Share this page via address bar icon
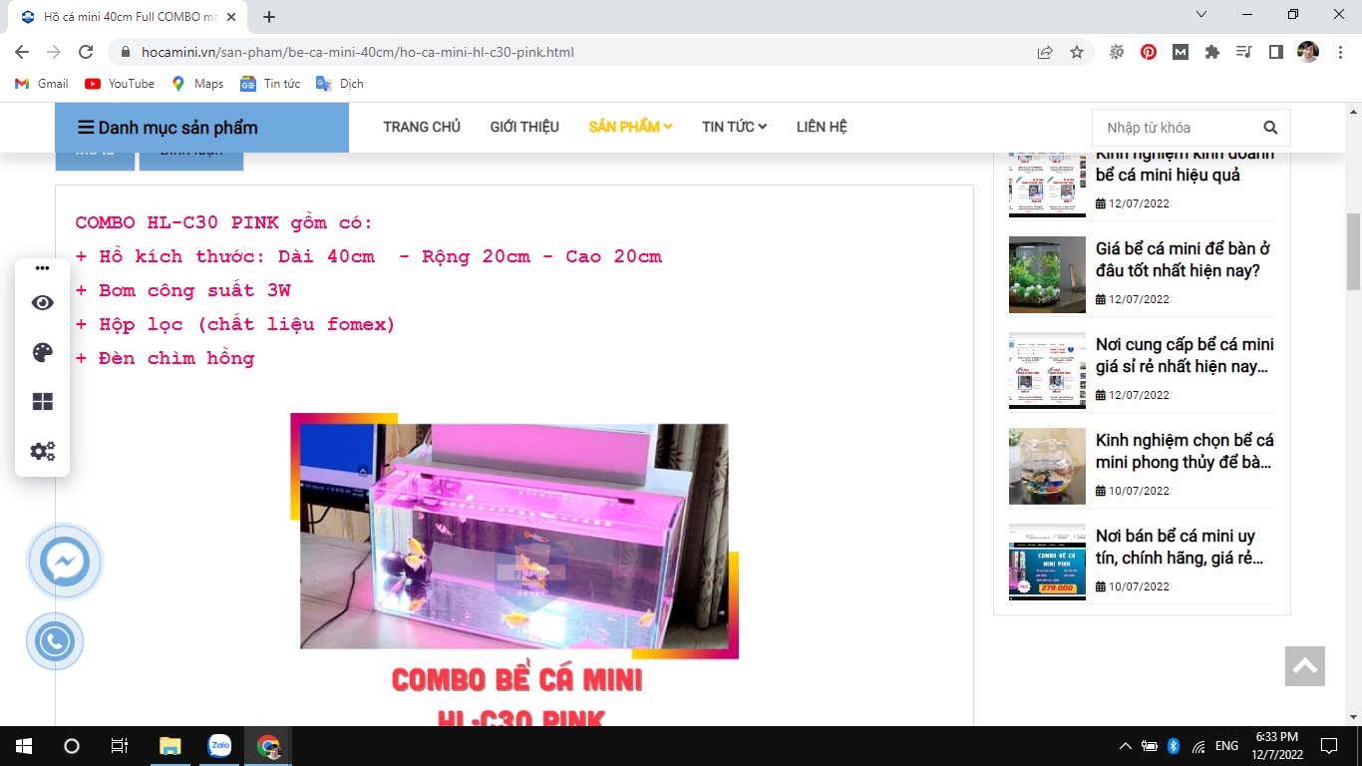 click(x=1045, y=52)
